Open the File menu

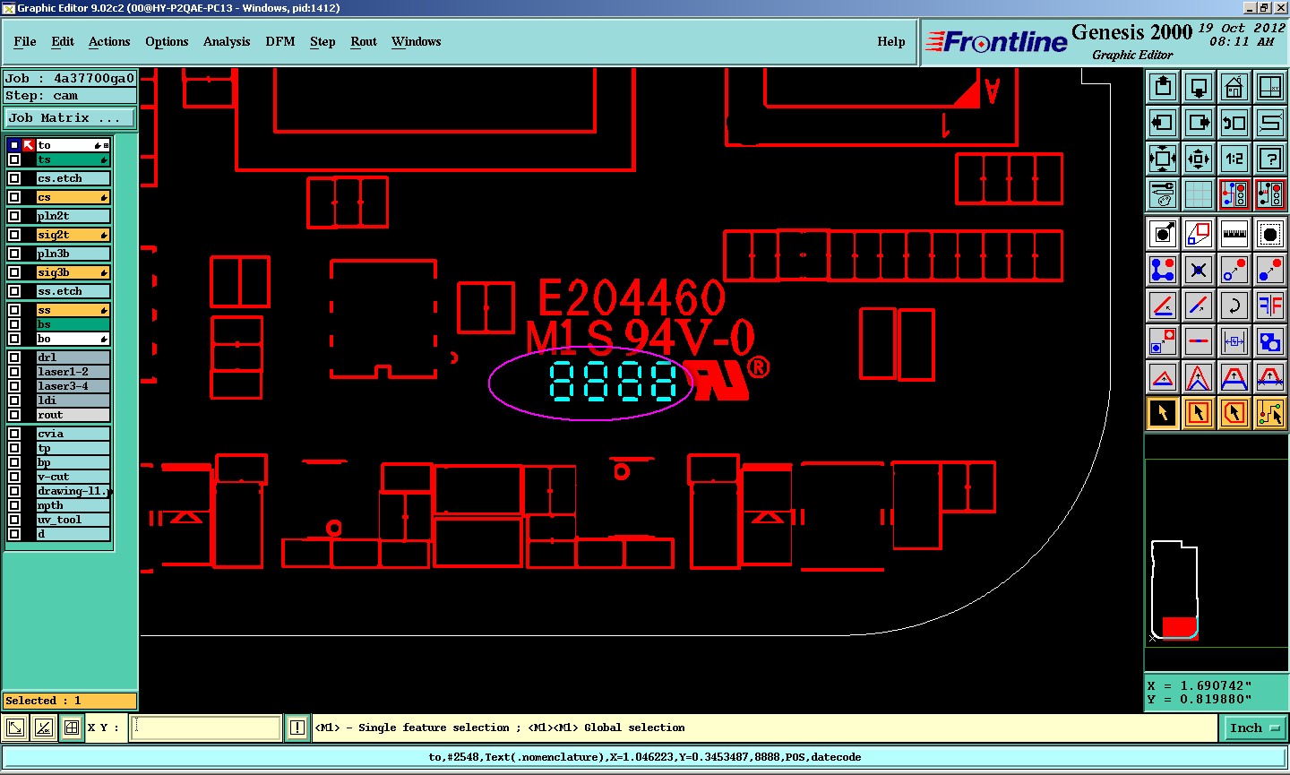pos(25,41)
